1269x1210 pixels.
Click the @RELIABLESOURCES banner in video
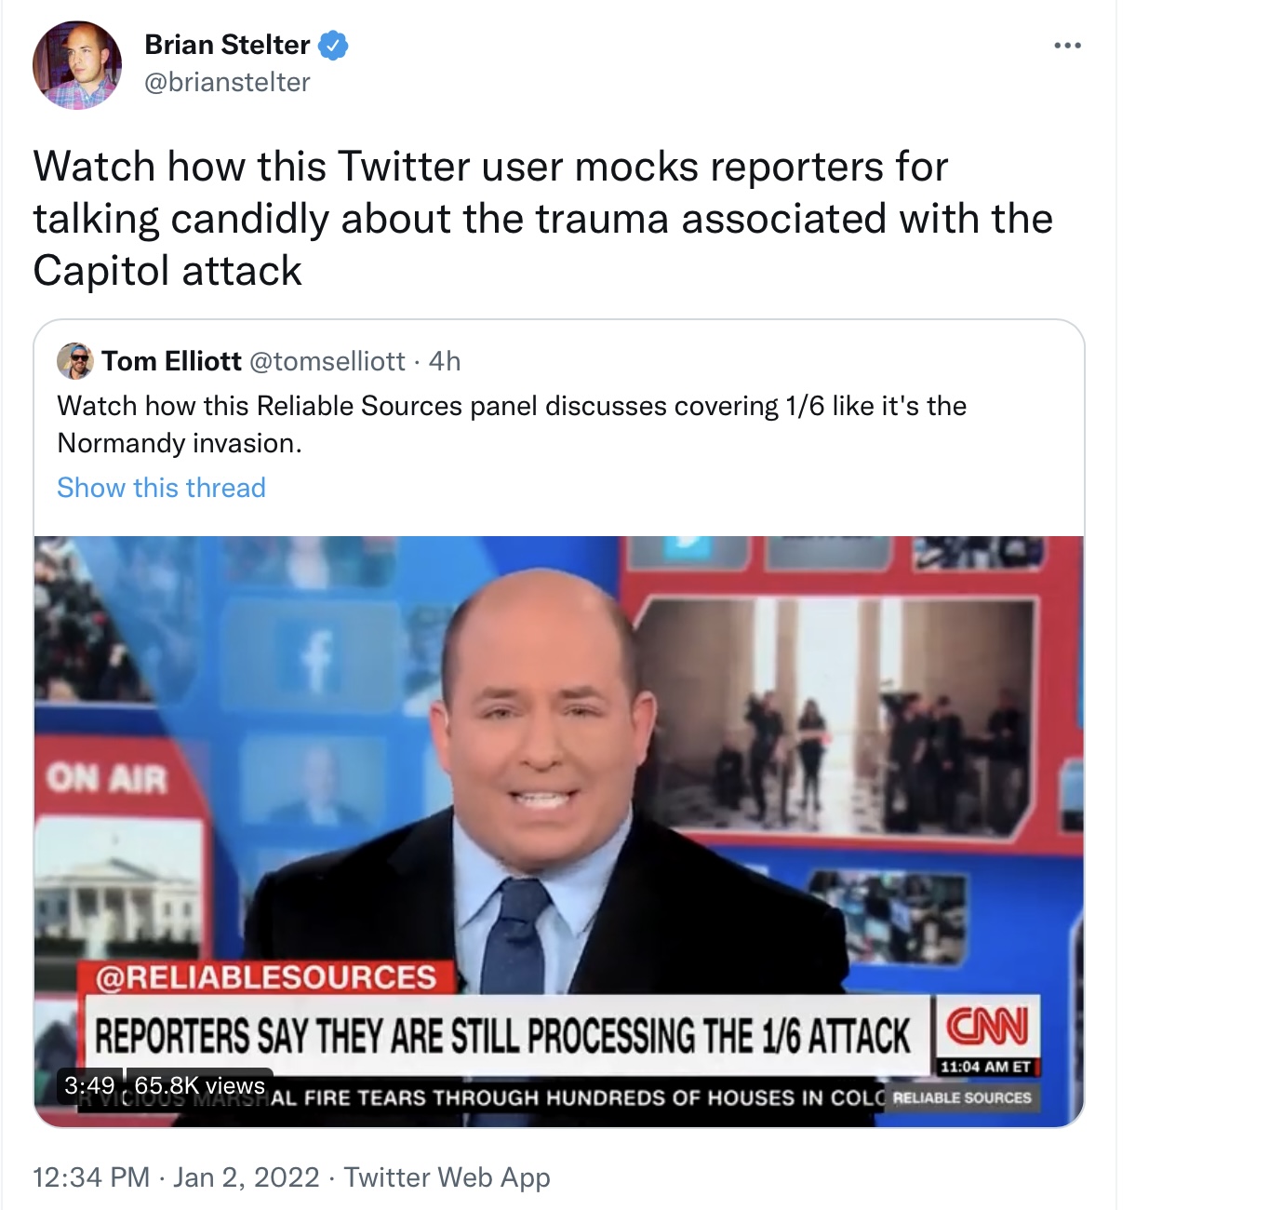click(x=267, y=977)
